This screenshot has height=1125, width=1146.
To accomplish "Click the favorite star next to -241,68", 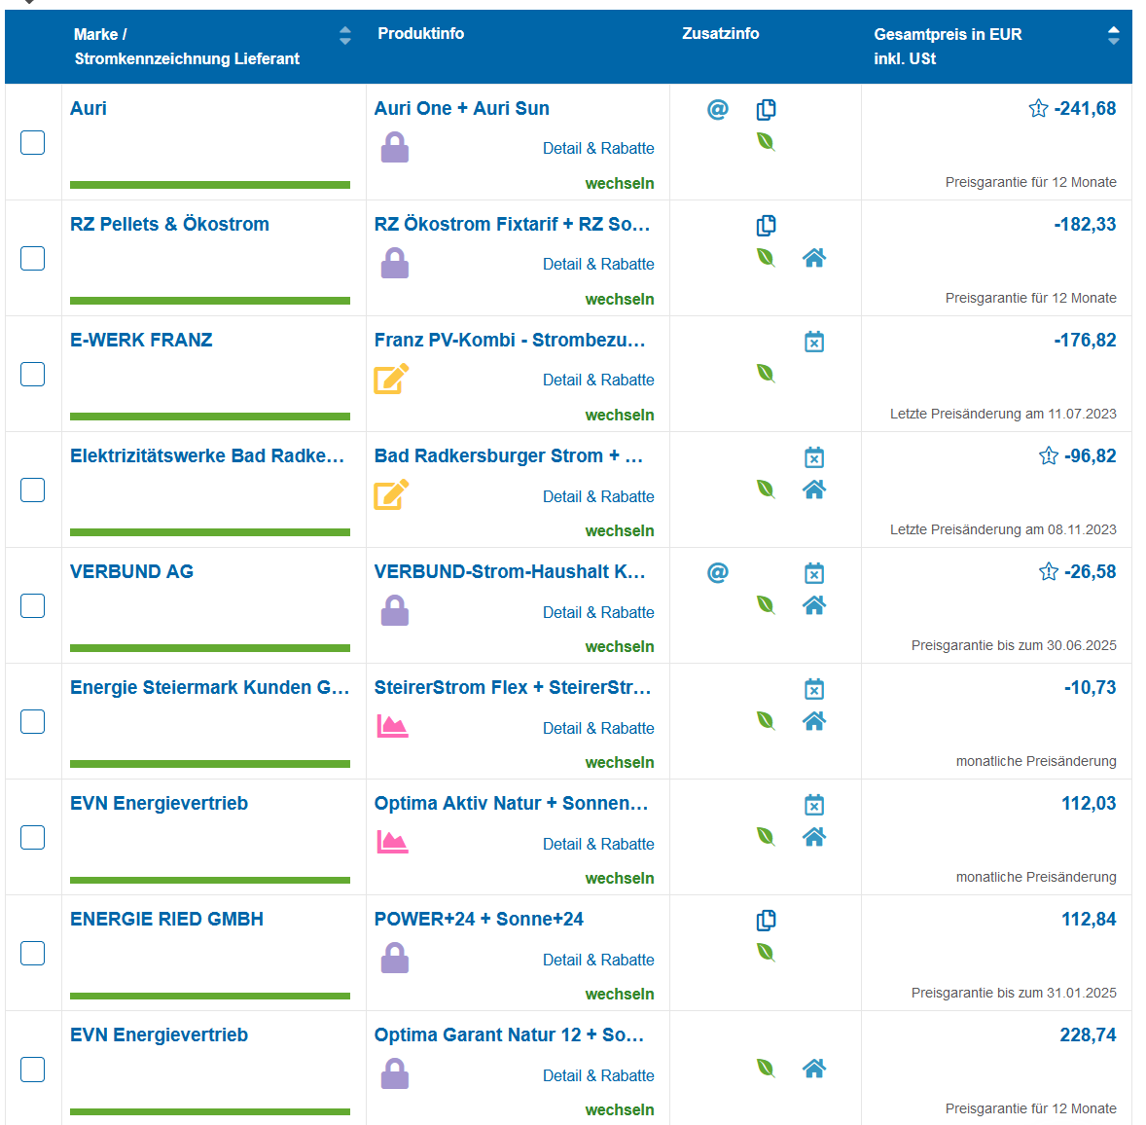I will [1039, 109].
